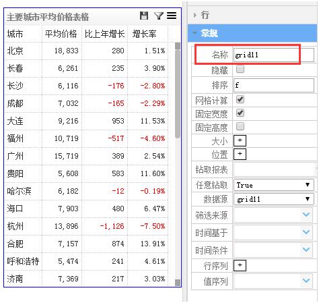Open the 数据源 grid11 dropdown

point(273,199)
